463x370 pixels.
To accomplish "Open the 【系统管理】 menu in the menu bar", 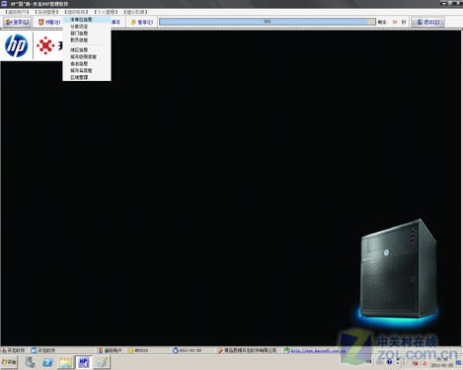I will (x=46, y=12).
